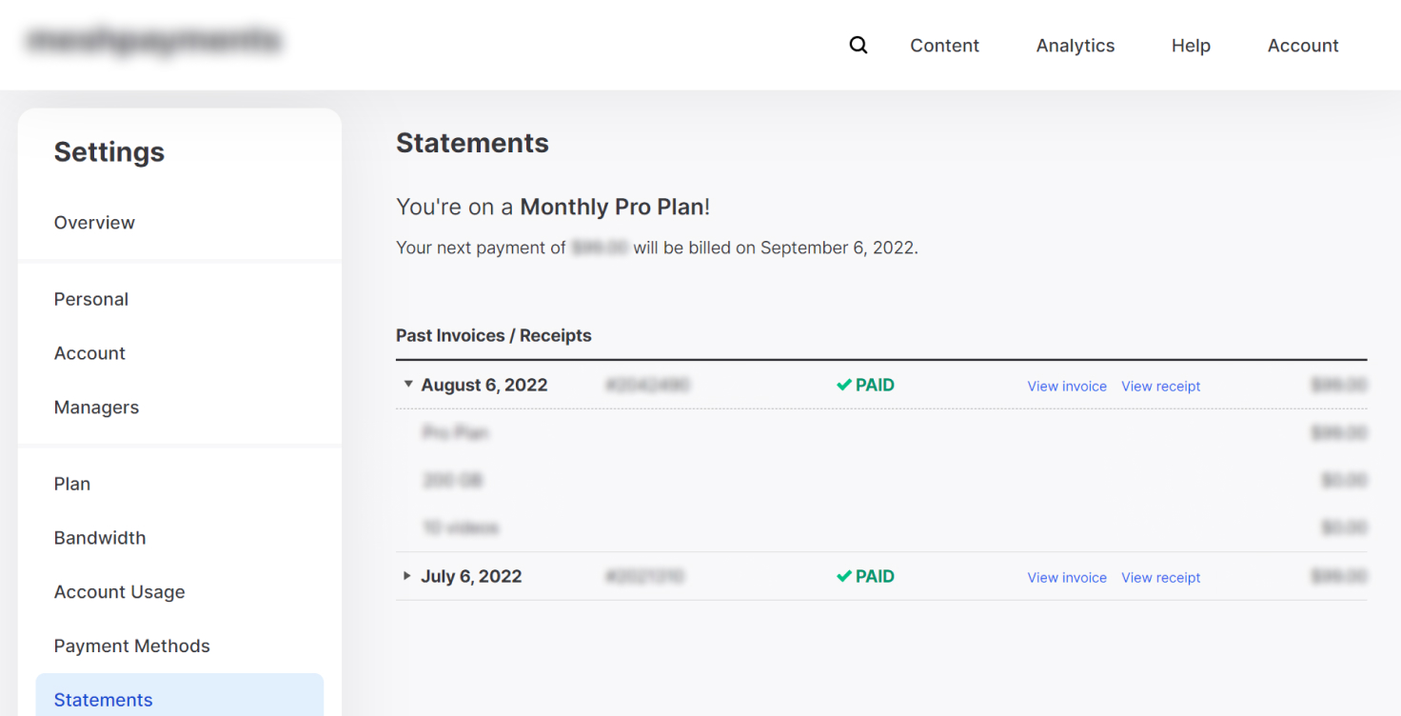Show Bandwidth settings

(100, 538)
